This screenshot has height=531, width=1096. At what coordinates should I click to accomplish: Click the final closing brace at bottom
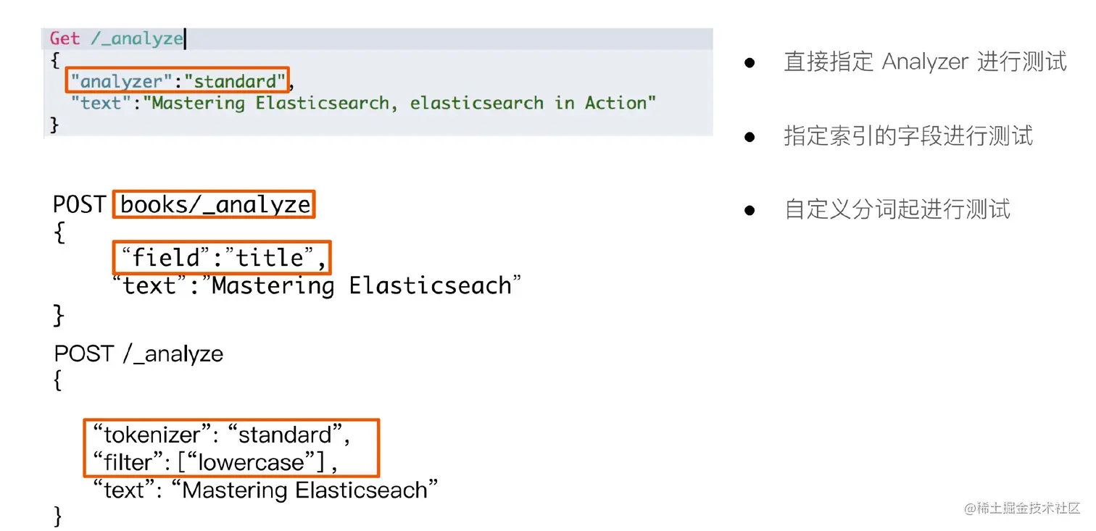click(x=59, y=517)
